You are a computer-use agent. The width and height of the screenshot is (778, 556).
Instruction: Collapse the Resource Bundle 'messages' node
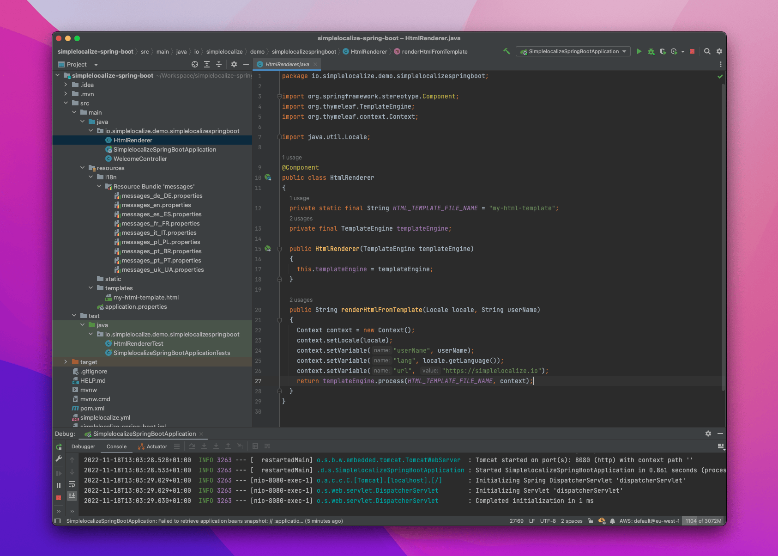pos(98,186)
